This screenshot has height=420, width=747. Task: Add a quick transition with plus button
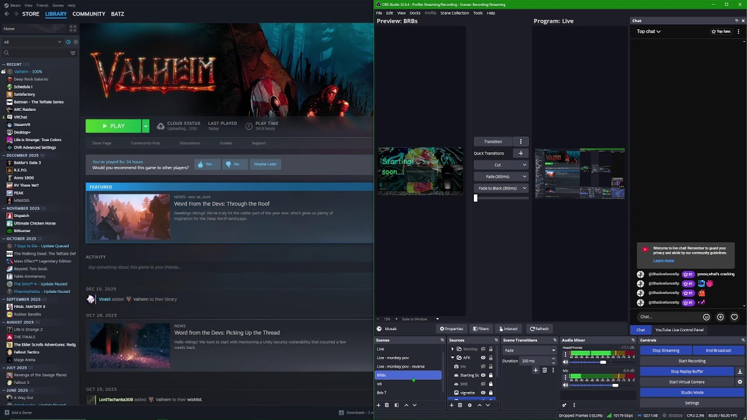coord(521,153)
